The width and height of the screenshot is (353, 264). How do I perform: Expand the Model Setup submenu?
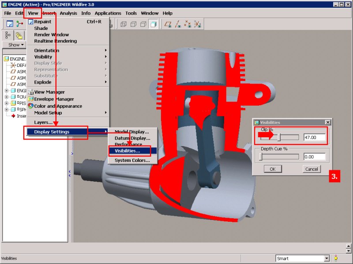(68, 113)
